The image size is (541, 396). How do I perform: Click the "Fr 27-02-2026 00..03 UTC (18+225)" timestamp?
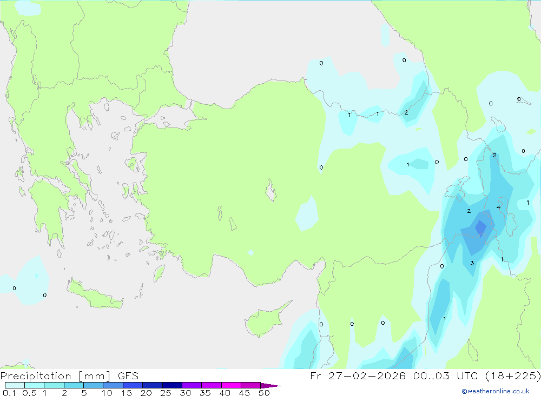tap(425, 376)
